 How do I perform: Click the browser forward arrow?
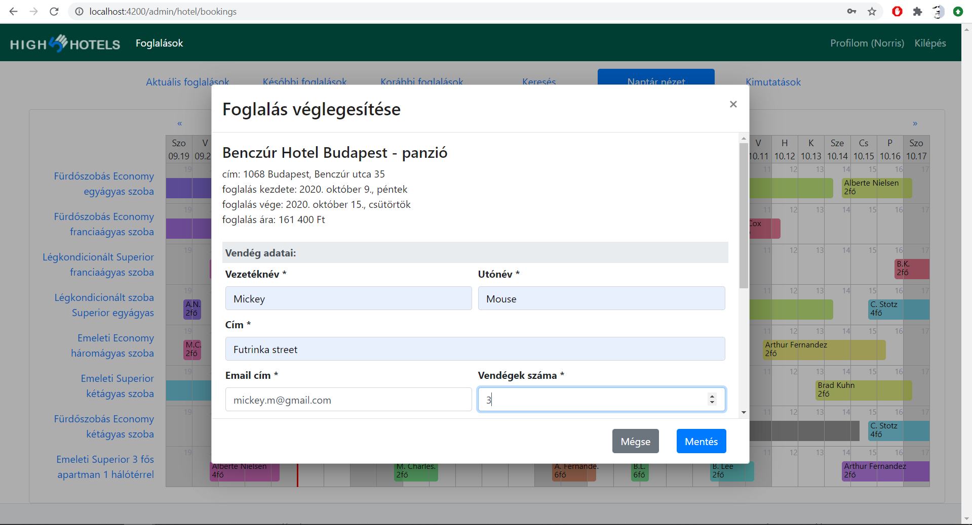point(34,11)
